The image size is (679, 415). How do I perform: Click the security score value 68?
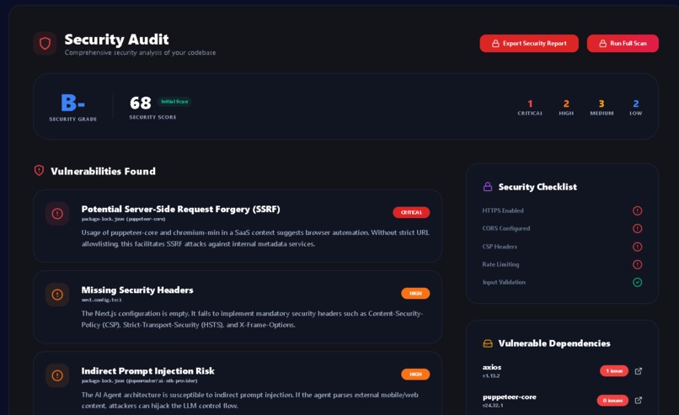(x=141, y=103)
